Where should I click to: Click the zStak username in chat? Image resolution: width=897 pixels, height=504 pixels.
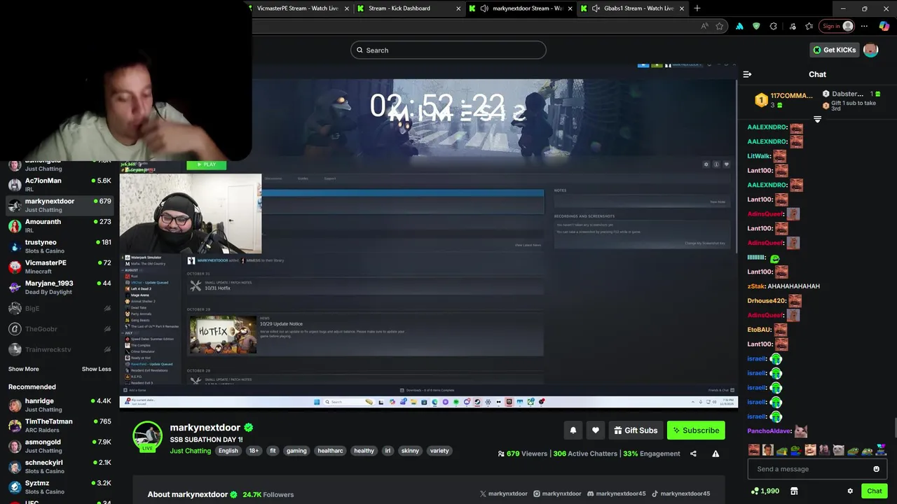pyautogui.click(x=755, y=286)
